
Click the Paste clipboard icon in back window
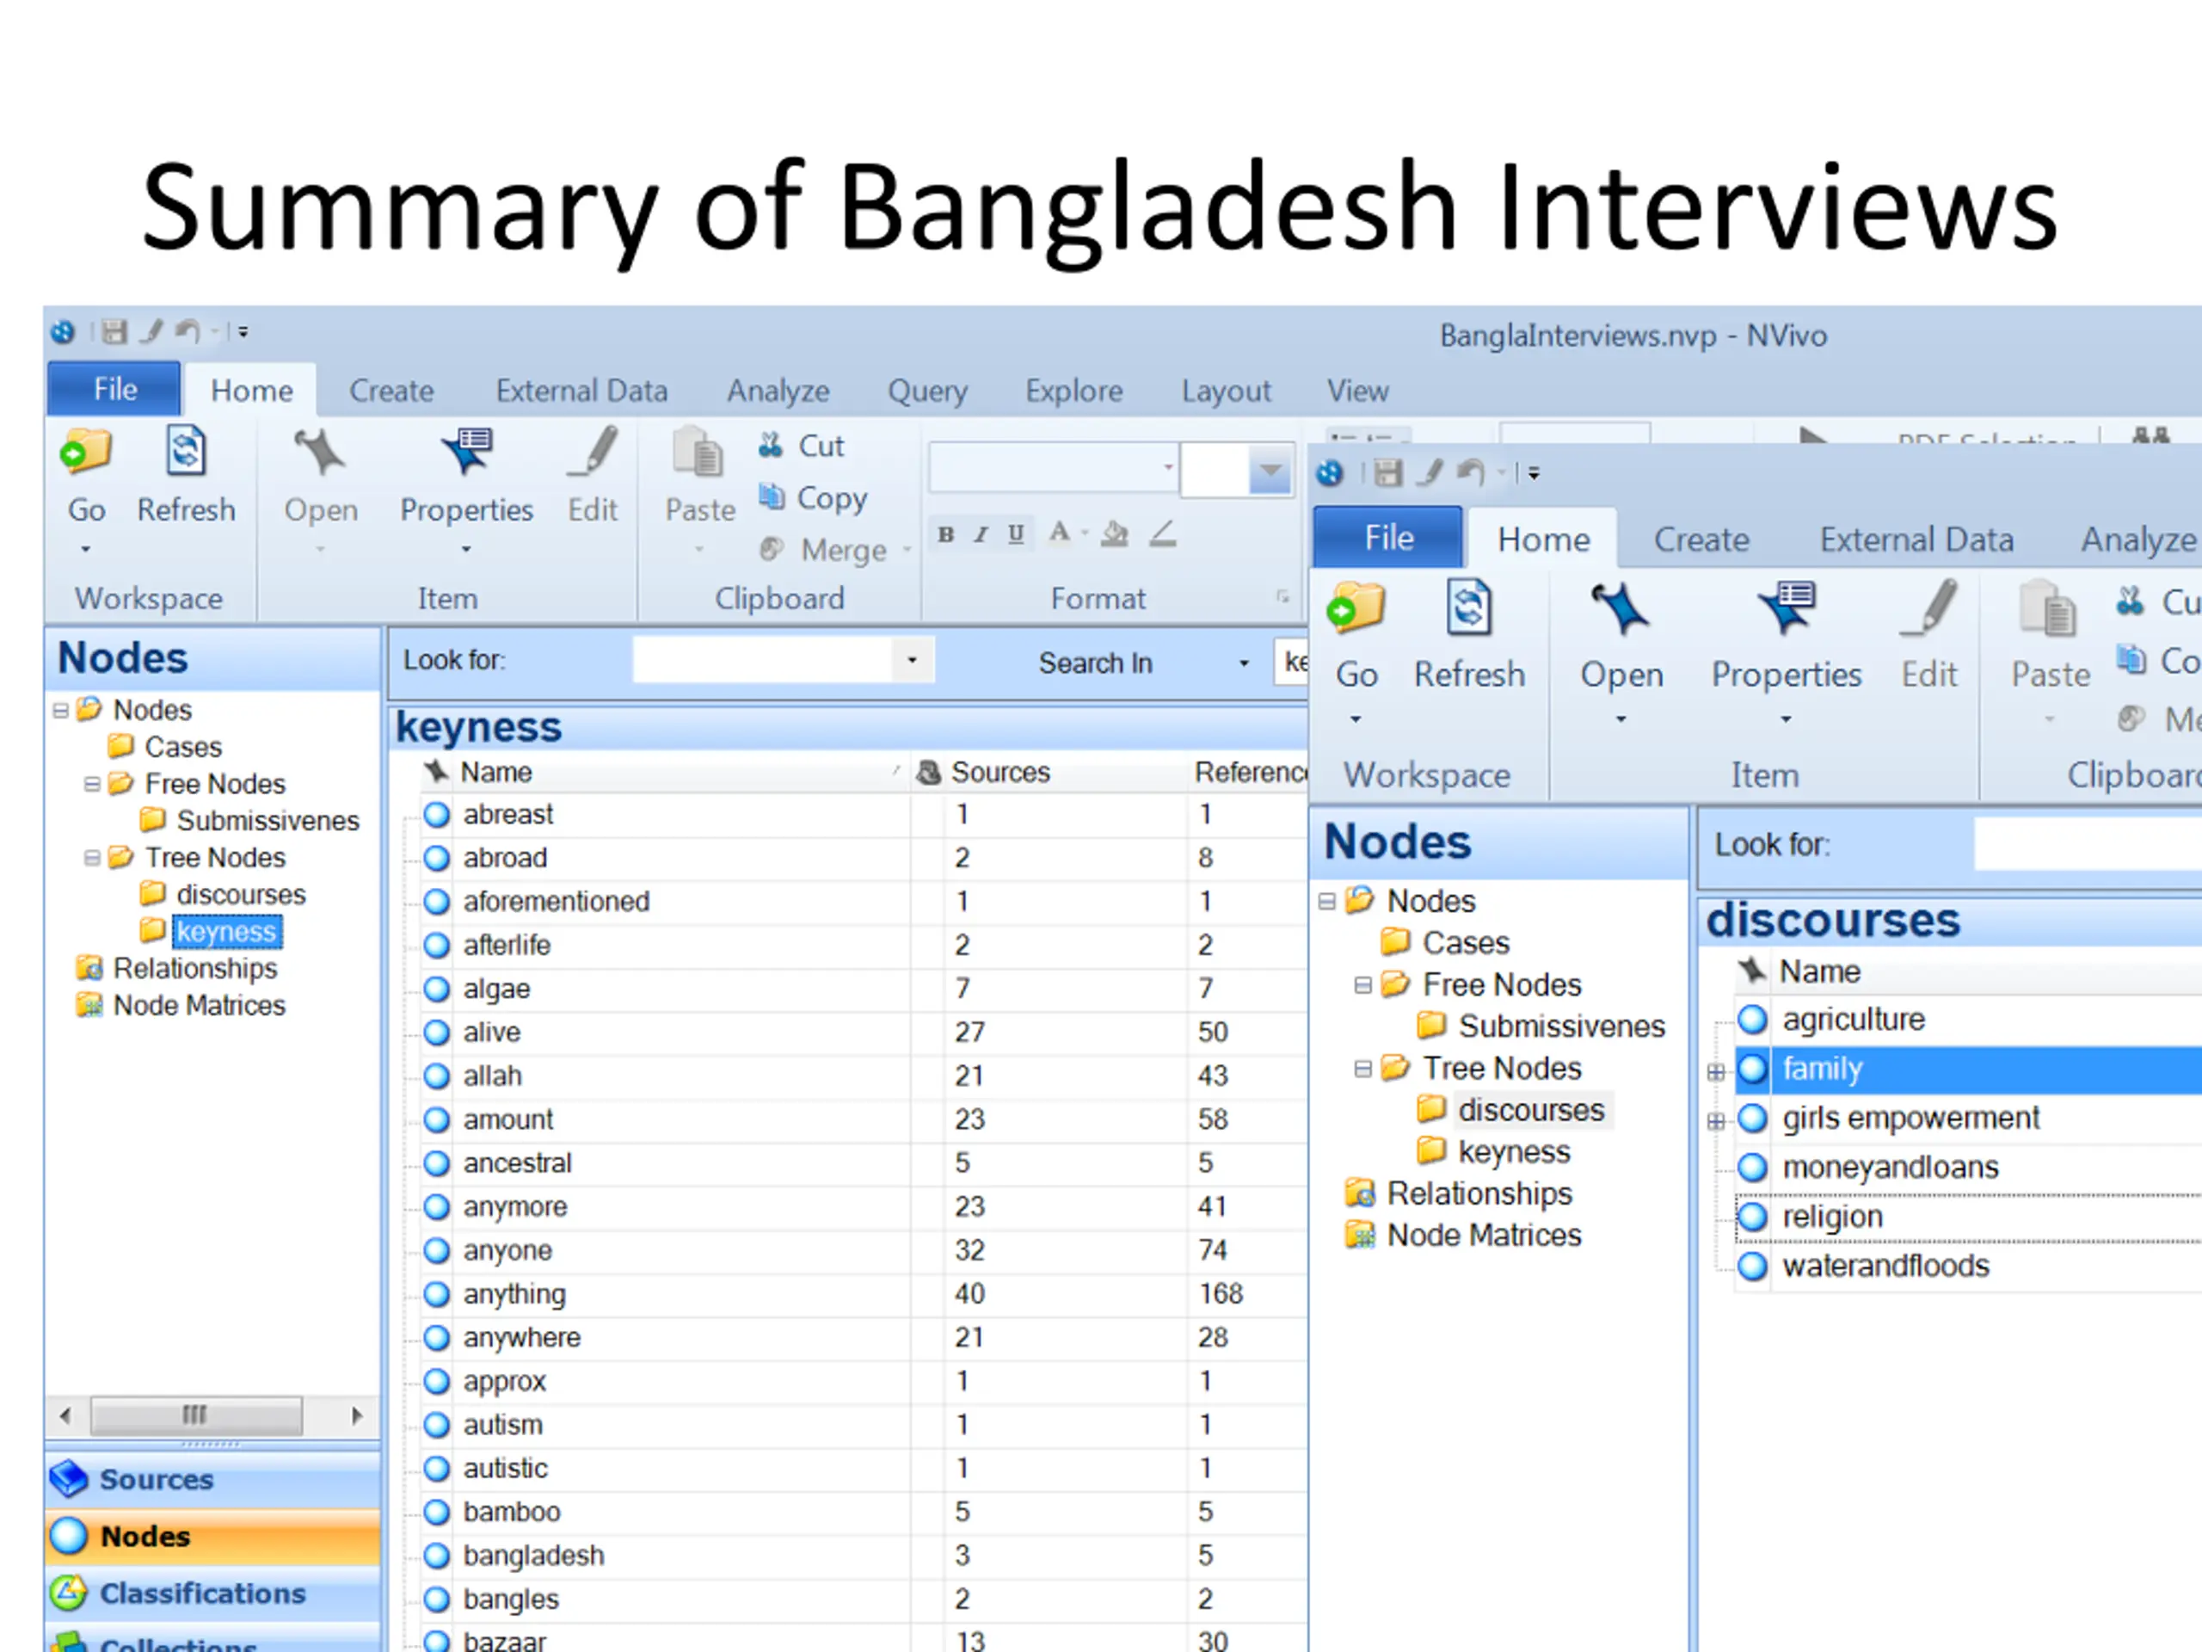coord(698,453)
